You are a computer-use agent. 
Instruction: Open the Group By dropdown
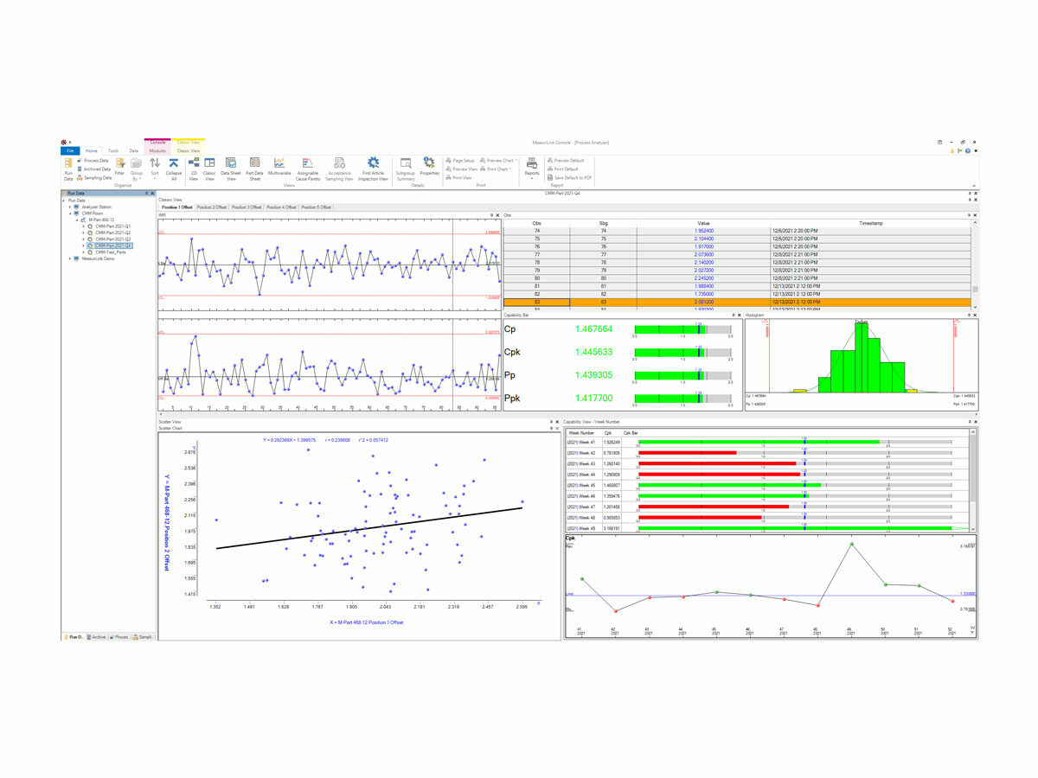coord(137,168)
